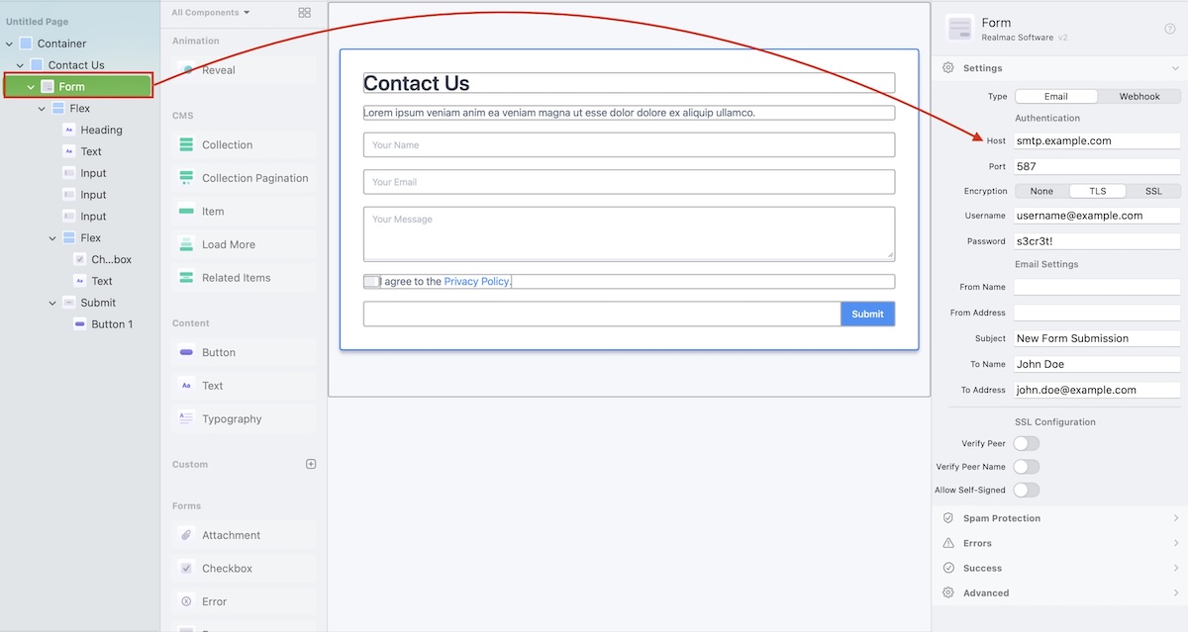Click the grid view icon
This screenshot has height=632, width=1188.
tap(304, 13)
